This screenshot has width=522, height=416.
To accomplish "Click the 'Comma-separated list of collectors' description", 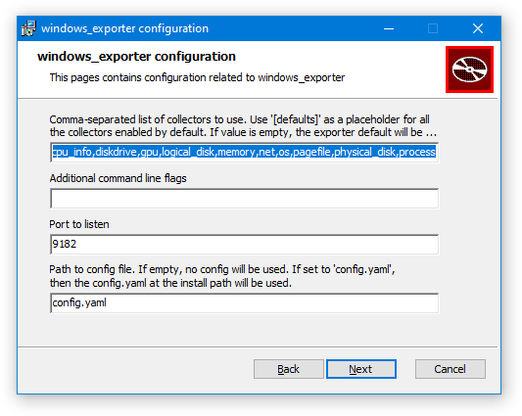I will point(243,126).
